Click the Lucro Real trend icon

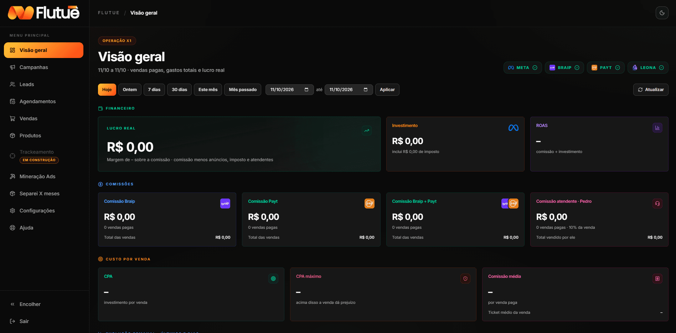pyautogui.click(x=367, y=131)
